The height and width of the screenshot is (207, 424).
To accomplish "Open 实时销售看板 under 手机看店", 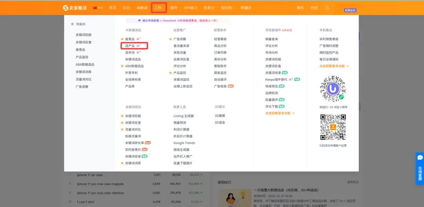I will (329, 39).
